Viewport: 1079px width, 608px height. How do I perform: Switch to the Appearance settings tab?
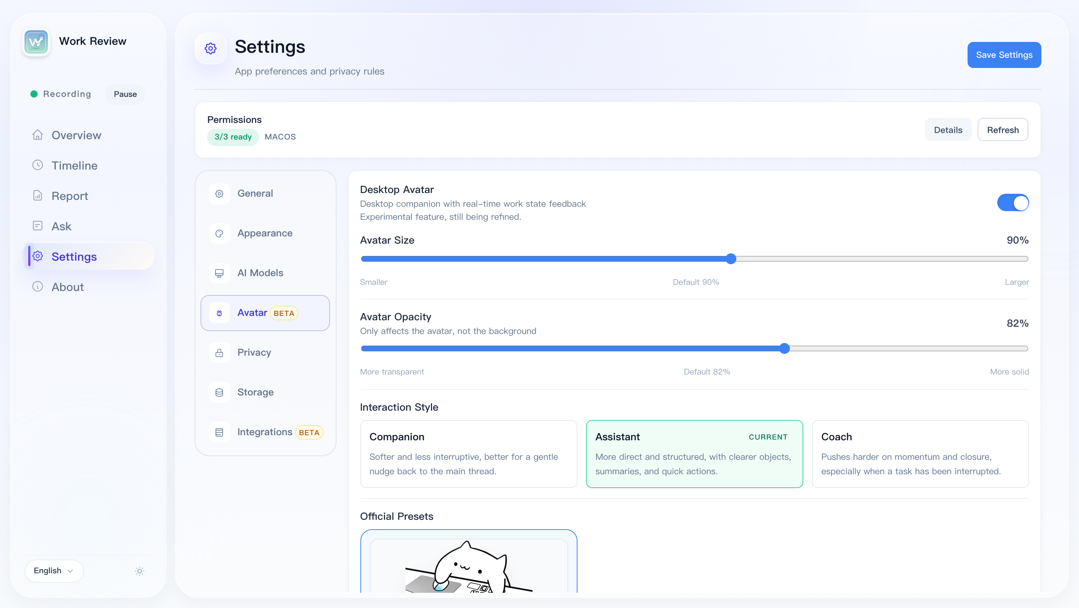coord(265,234)
